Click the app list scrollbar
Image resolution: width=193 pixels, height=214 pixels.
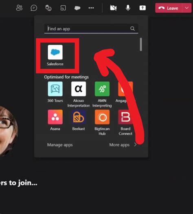click(141, 45)
